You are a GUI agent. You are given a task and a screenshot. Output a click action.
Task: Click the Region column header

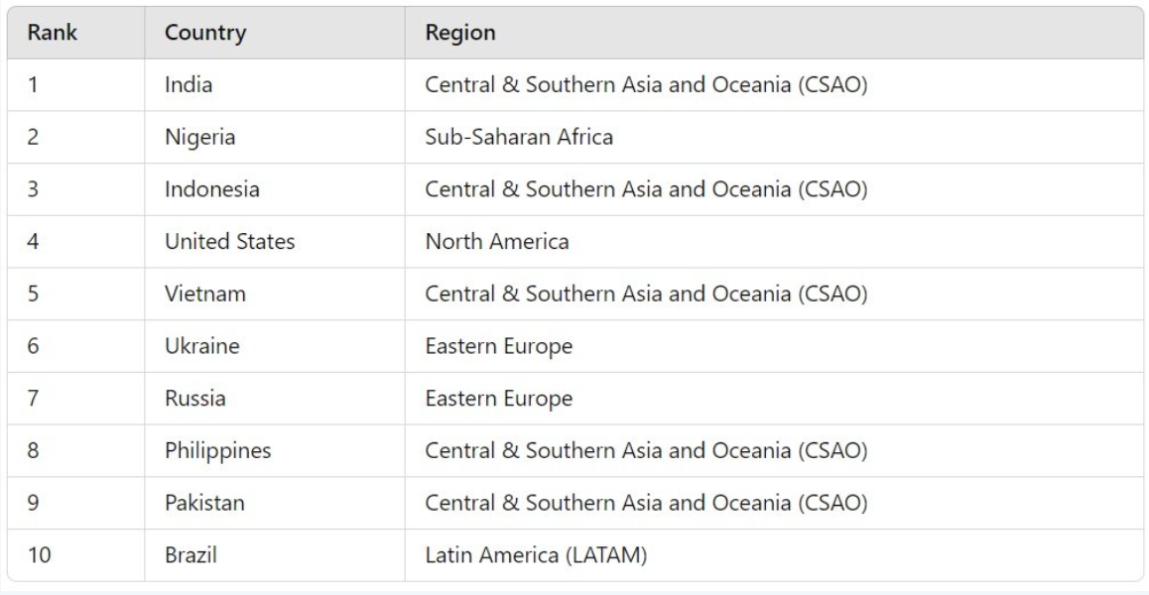460,33
